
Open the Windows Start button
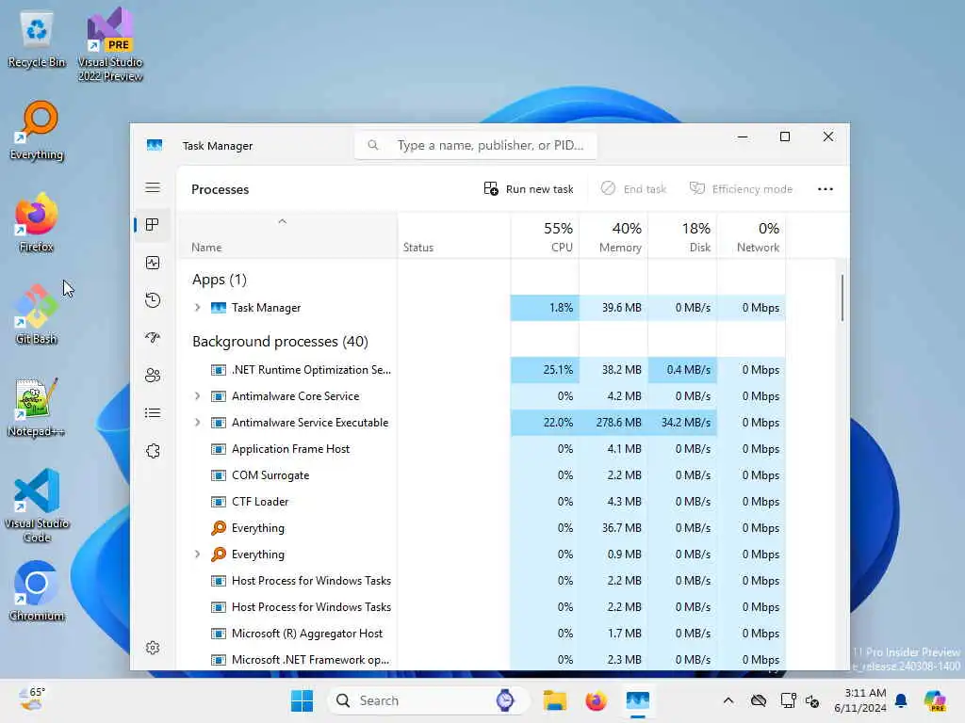pos(302,700)
